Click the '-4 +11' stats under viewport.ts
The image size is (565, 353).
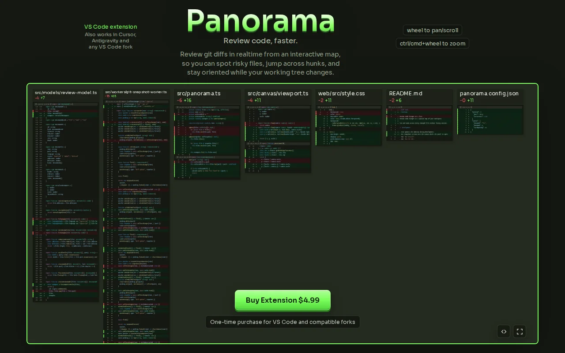[x=254, y=101]
